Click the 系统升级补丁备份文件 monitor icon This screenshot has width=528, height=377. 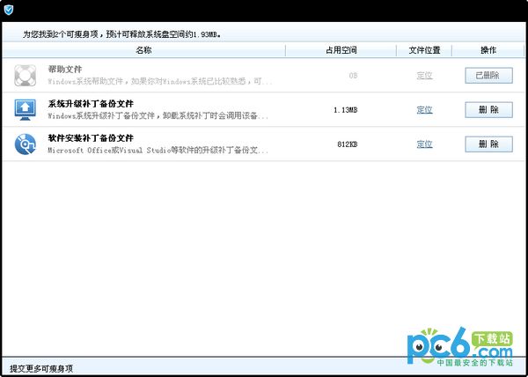click(26, 110)
